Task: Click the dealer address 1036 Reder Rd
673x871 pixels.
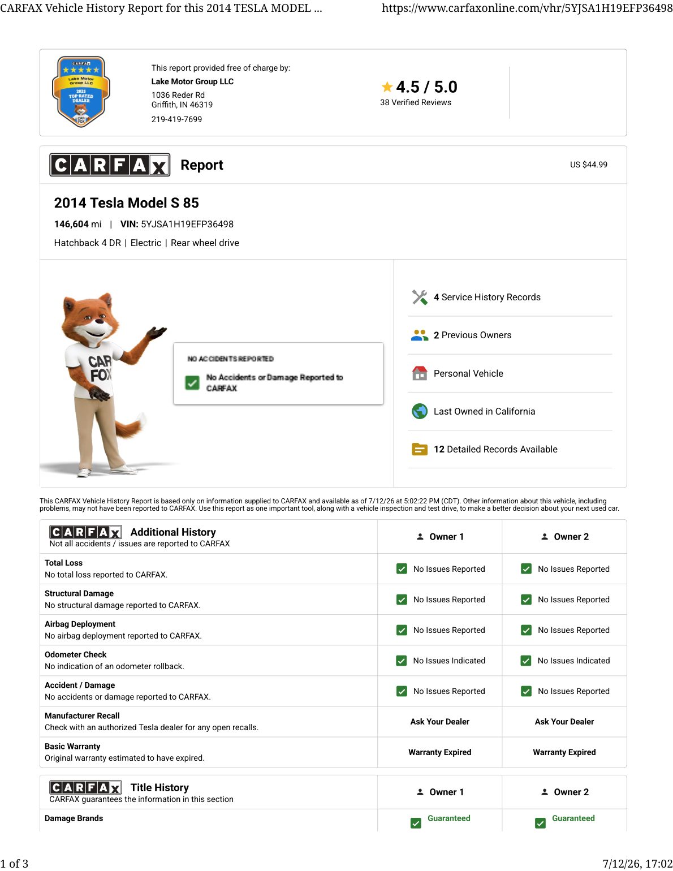Action: [178, 95]
